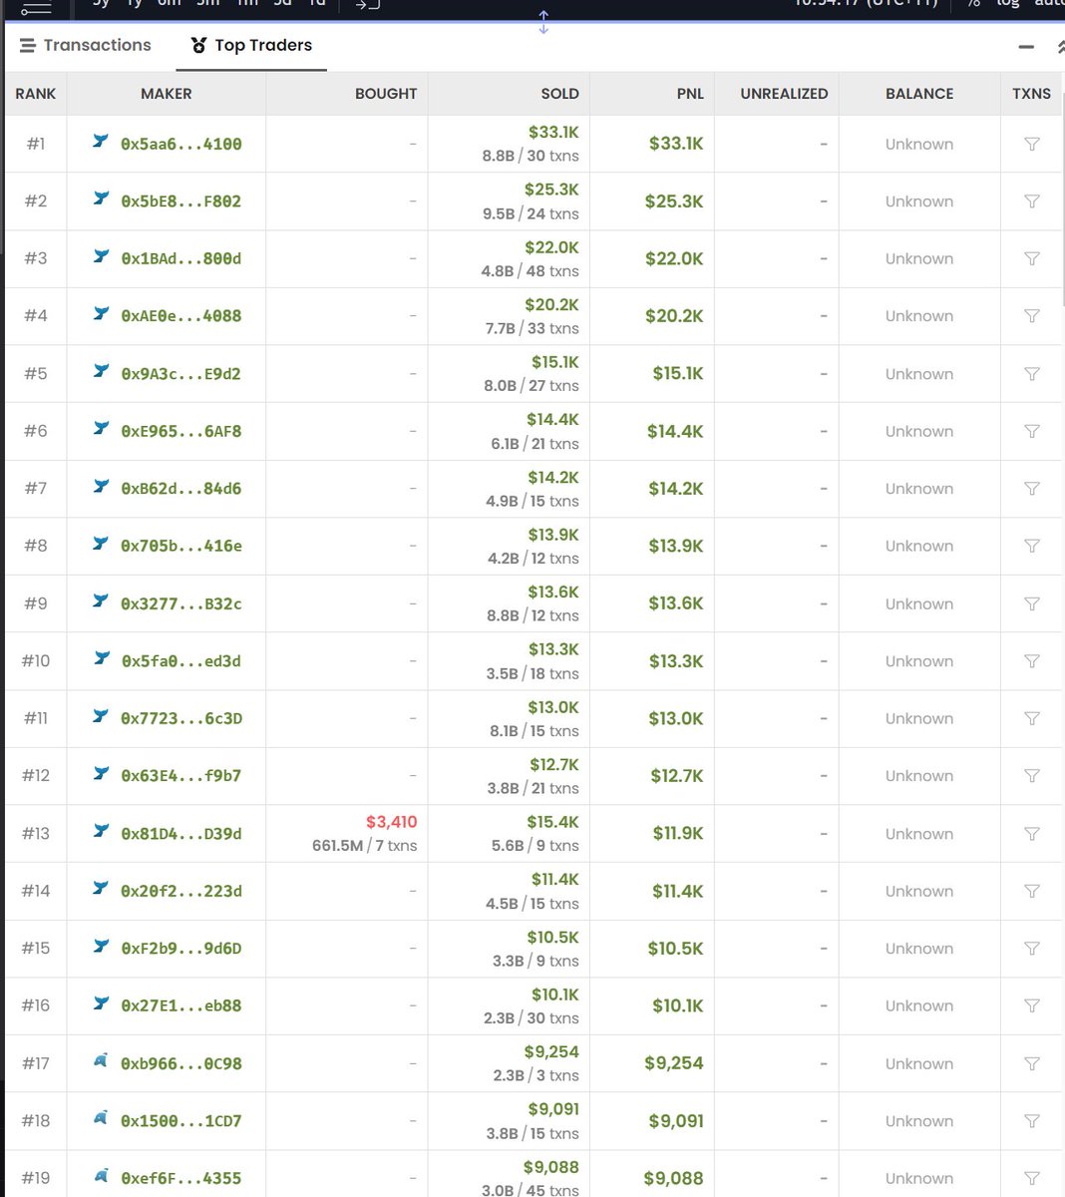Click the $9,254 PNL value
The width and height of the screenshot is (1065, 1197).
point(674,1063)
